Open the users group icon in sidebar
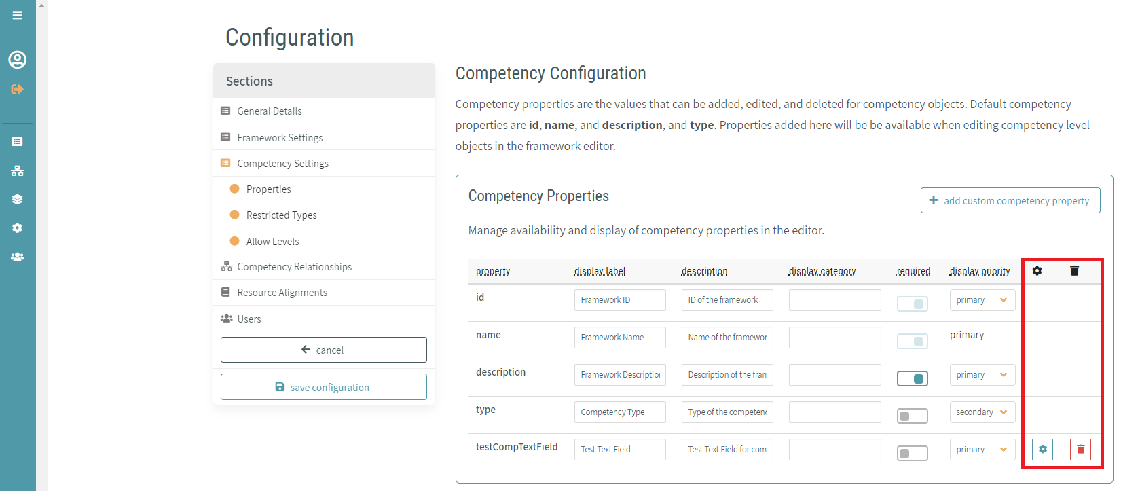The height and width of the screenshot is (491, 1121). pos(17,257)
